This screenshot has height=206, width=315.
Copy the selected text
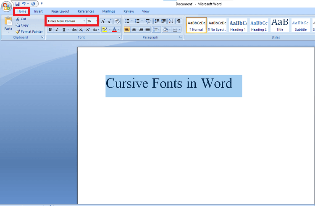(22, 25)
